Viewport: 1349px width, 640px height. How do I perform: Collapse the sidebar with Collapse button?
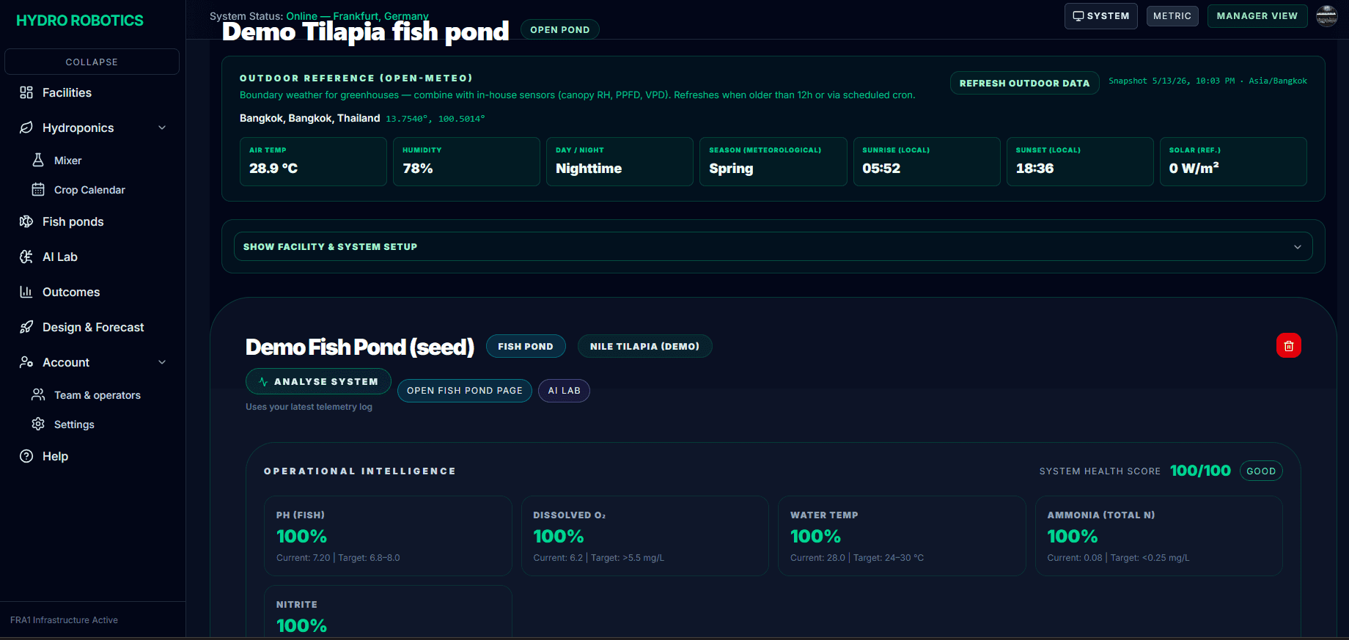point(92,62)
